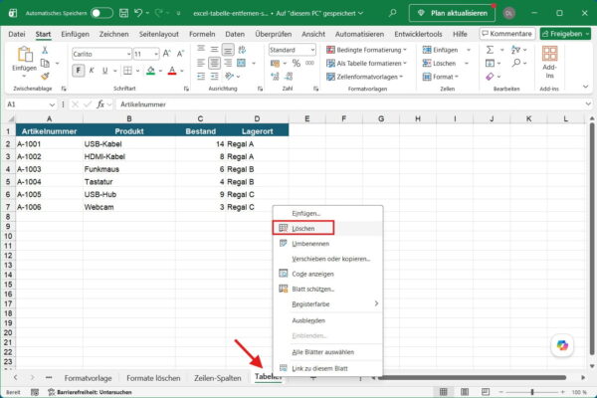Copy selection with copy icon

(x=45, y=63)
